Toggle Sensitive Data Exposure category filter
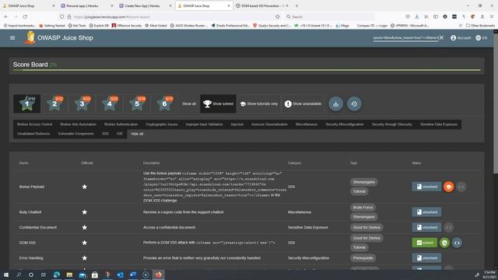Viewport: 498px width, 280px height. (x=439, y=124)
